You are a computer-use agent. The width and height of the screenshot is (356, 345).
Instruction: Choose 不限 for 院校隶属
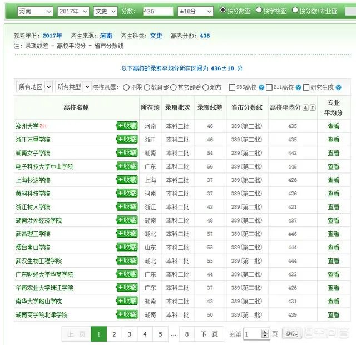[x=126, y=87]
